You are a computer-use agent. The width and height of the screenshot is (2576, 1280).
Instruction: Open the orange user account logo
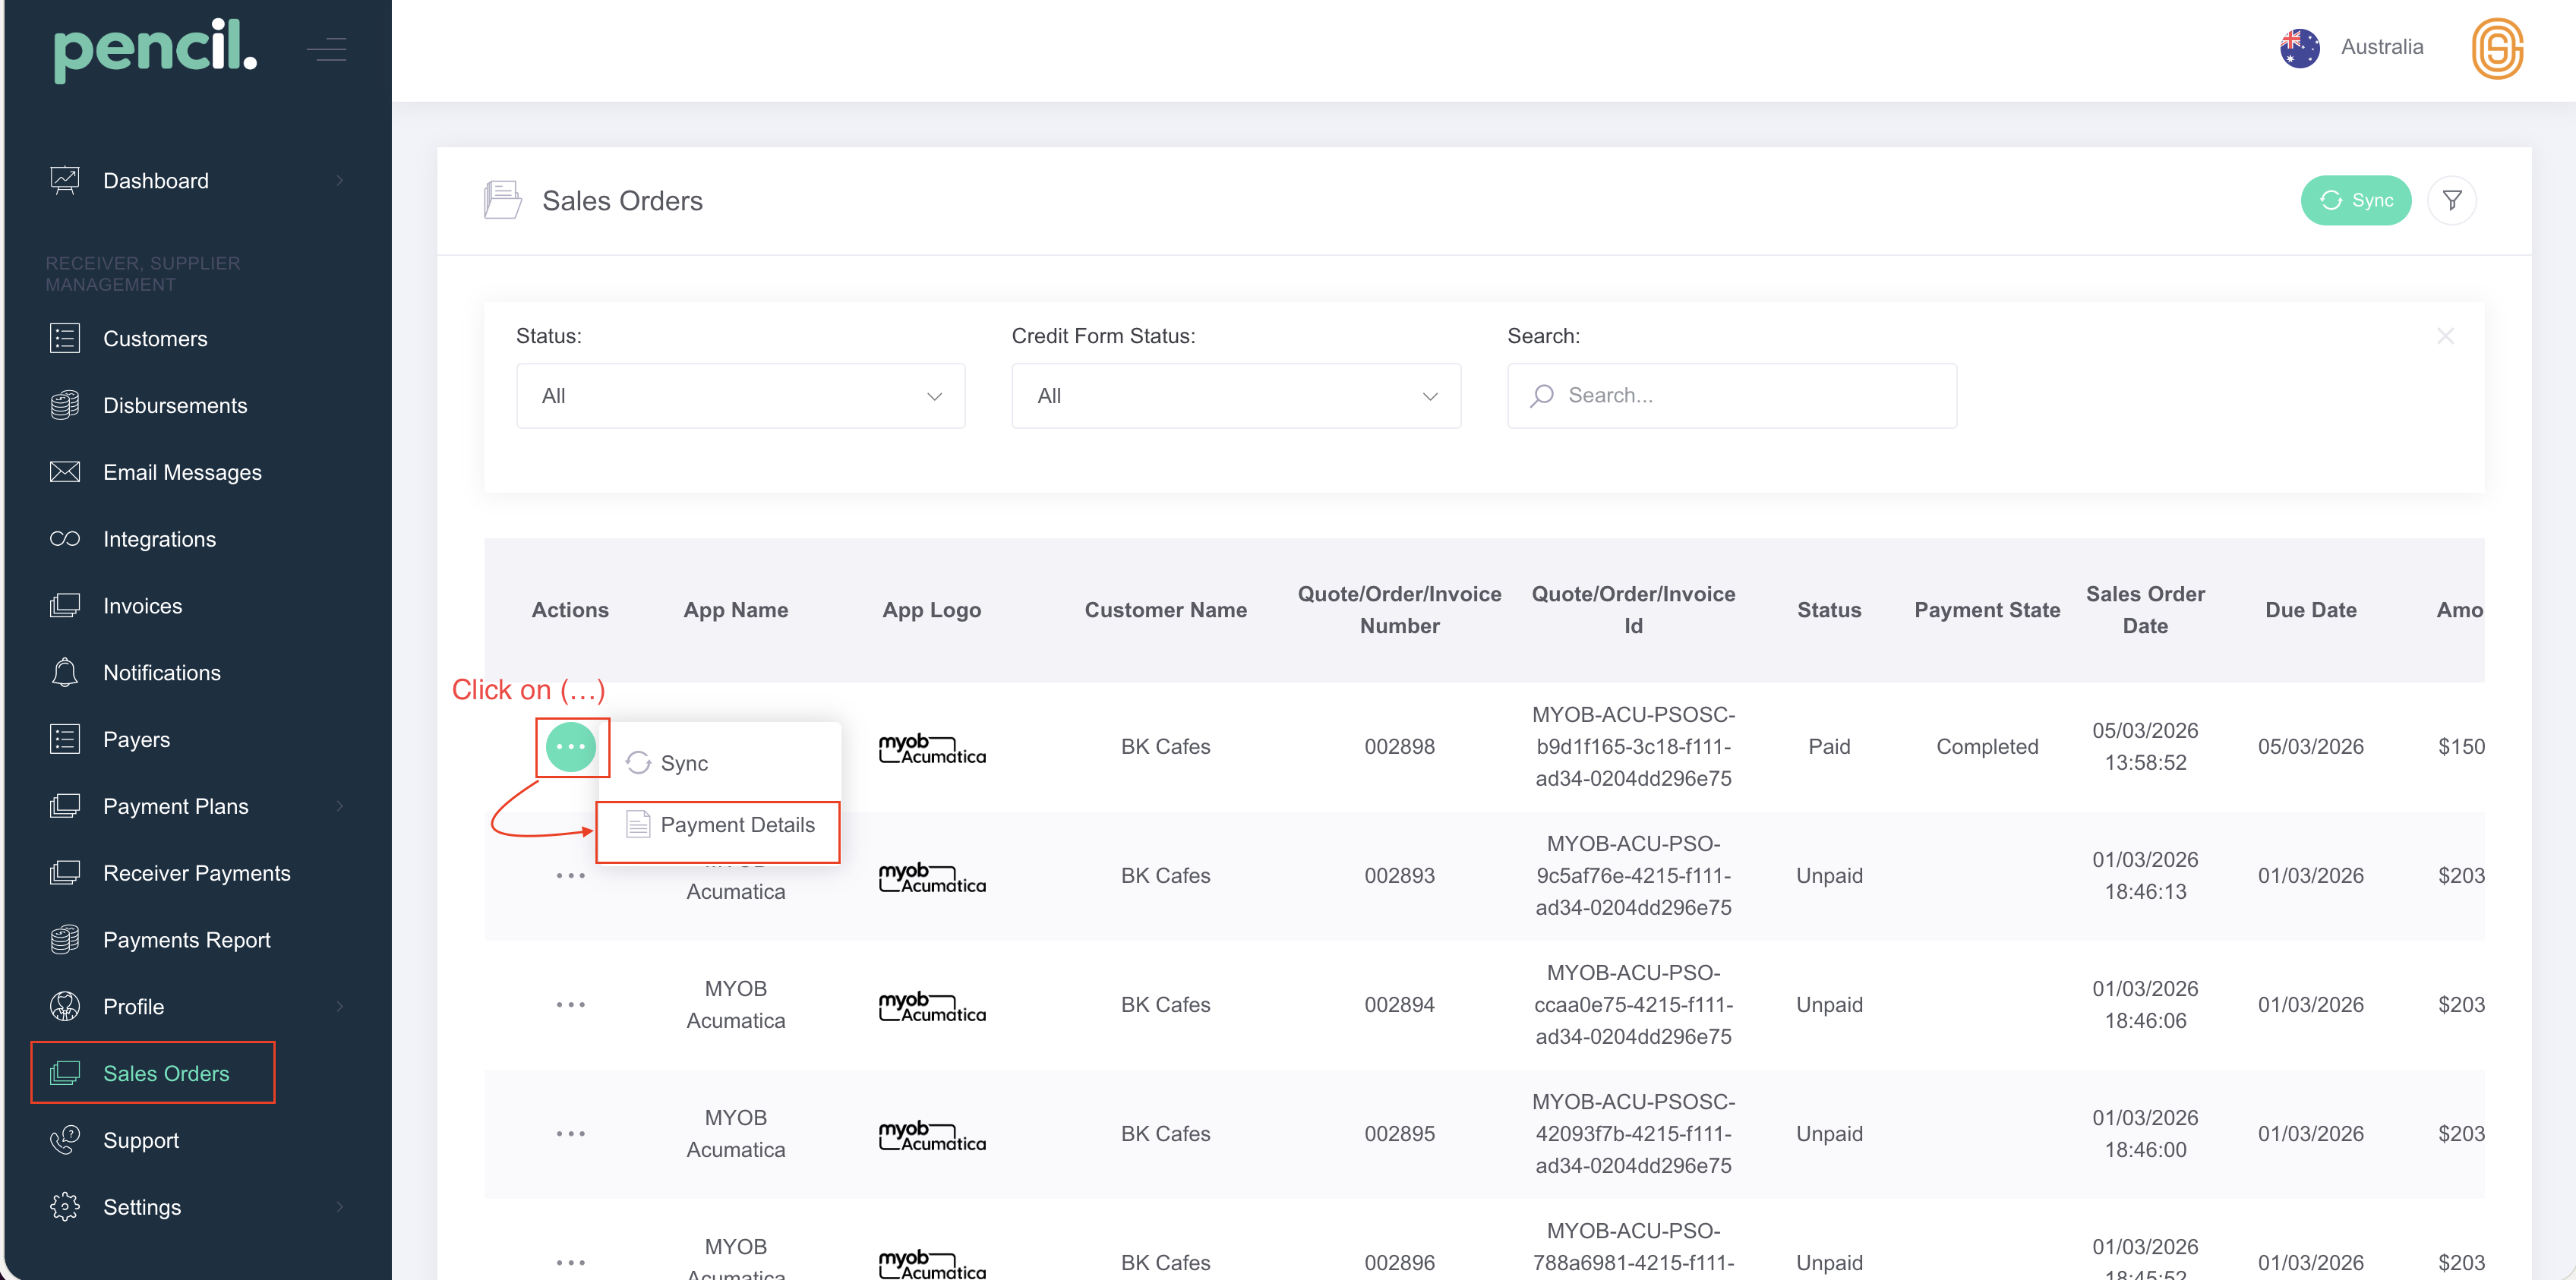pos(2497,48)
